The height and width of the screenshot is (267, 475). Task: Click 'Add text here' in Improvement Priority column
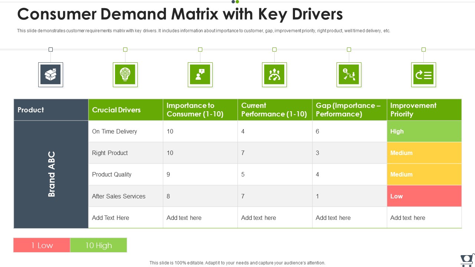coord(424,218)
